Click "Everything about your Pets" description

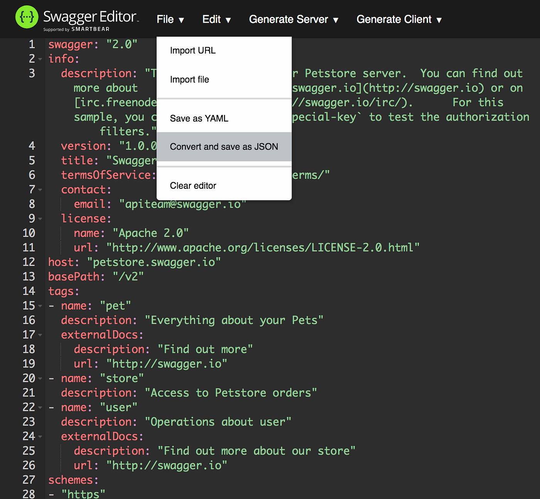234,320
